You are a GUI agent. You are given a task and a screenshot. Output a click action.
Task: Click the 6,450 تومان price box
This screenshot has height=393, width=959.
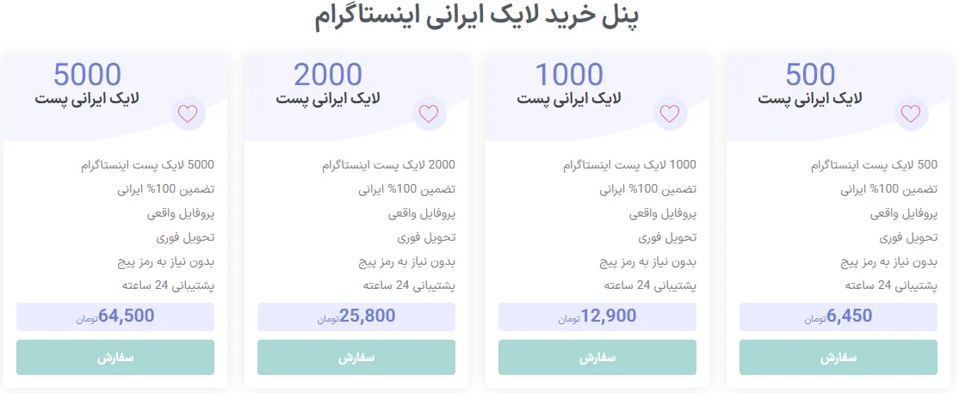838,316
